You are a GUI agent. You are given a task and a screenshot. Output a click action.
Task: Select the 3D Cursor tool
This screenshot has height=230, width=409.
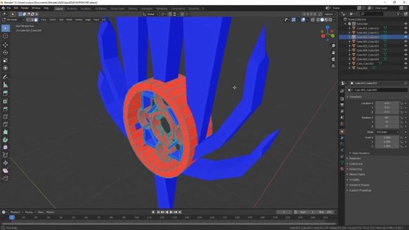pyautogui.click(x=6, y=36)
